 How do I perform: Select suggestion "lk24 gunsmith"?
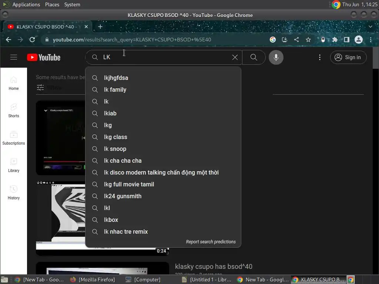click(x=163, y=196)
